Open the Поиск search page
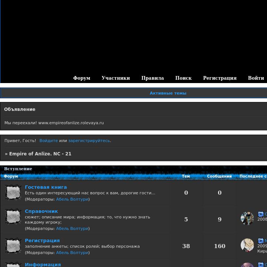The width and height of the screenshot is (267, 267). pyautogui.click(x=184, y=78)
